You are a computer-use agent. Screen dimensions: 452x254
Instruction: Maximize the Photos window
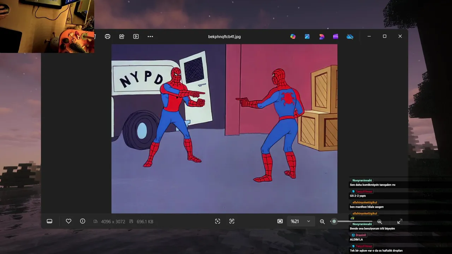(385, 36)
